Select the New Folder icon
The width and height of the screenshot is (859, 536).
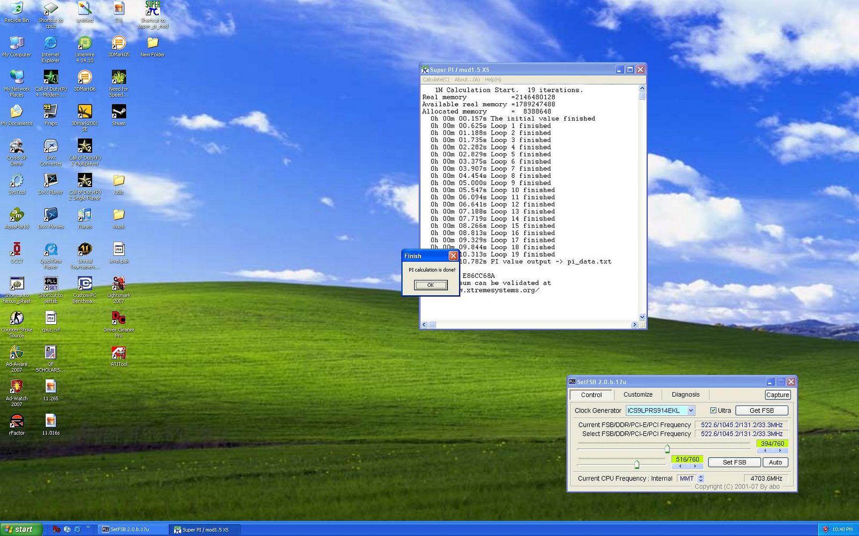153,47
